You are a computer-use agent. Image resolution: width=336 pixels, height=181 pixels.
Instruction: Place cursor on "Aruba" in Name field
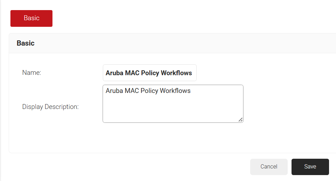[114, 73]
